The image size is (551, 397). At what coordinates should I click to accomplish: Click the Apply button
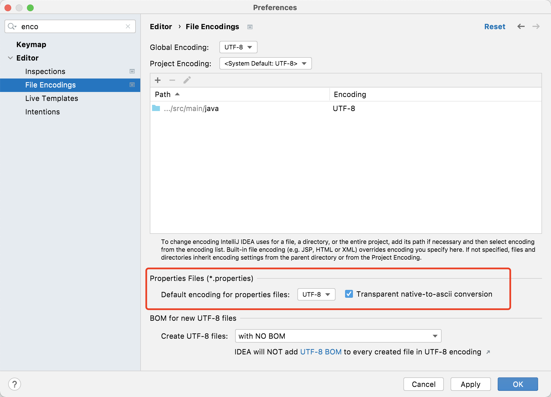point(470,384)
